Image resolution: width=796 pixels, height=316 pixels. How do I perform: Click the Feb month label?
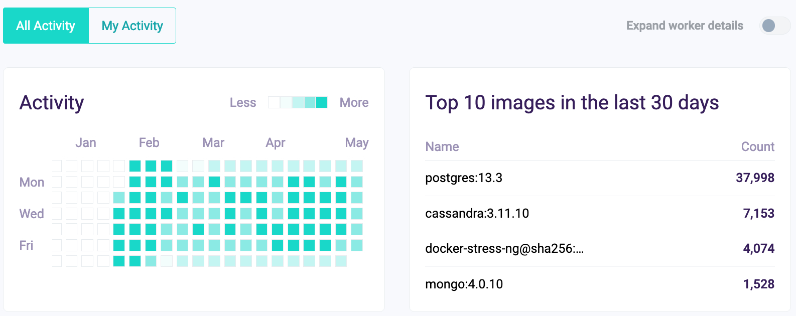click(149, 142)
